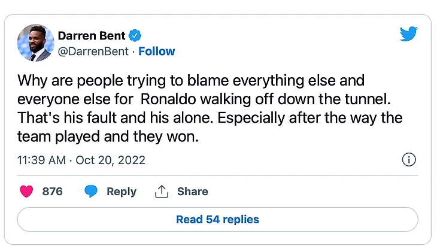Click the Reply text label
The height and width of the screenshot is (249, 437).
122,192
